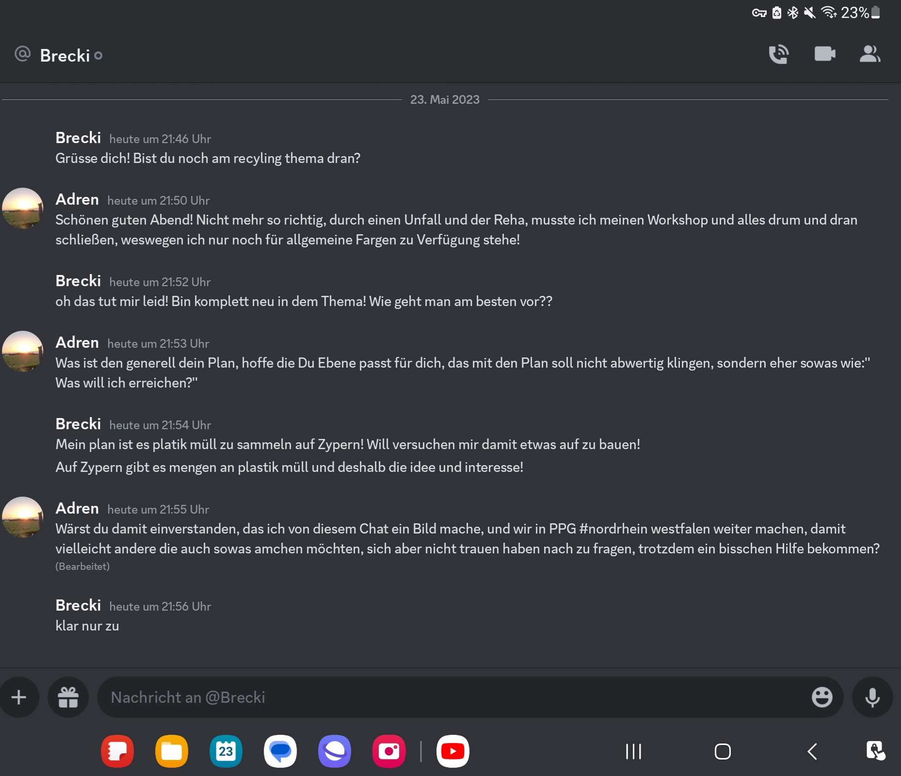
Task: Open the YouTube app from the dock
Action: [453, 751]
